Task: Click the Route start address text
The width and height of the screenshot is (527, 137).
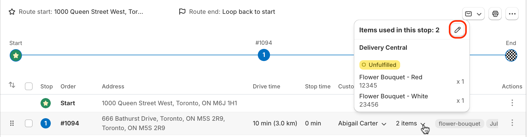Action: pos(99,12)
